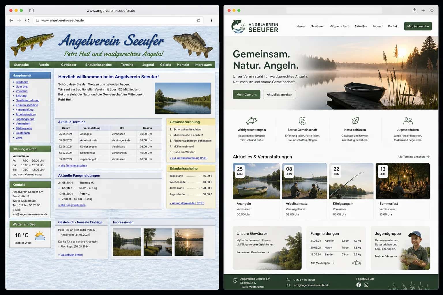Click the Angelverein Seeufer logo
443x295 pixels.
[x=255, y=27]
